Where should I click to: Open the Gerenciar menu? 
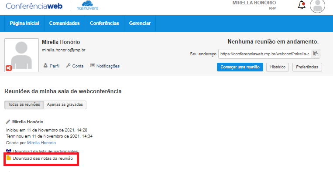tap(140, 24)
